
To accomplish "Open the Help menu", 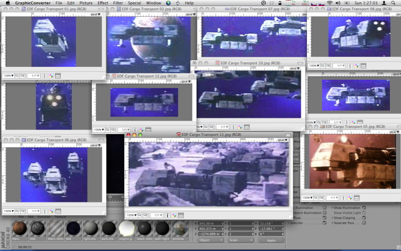I will [189, 3].
